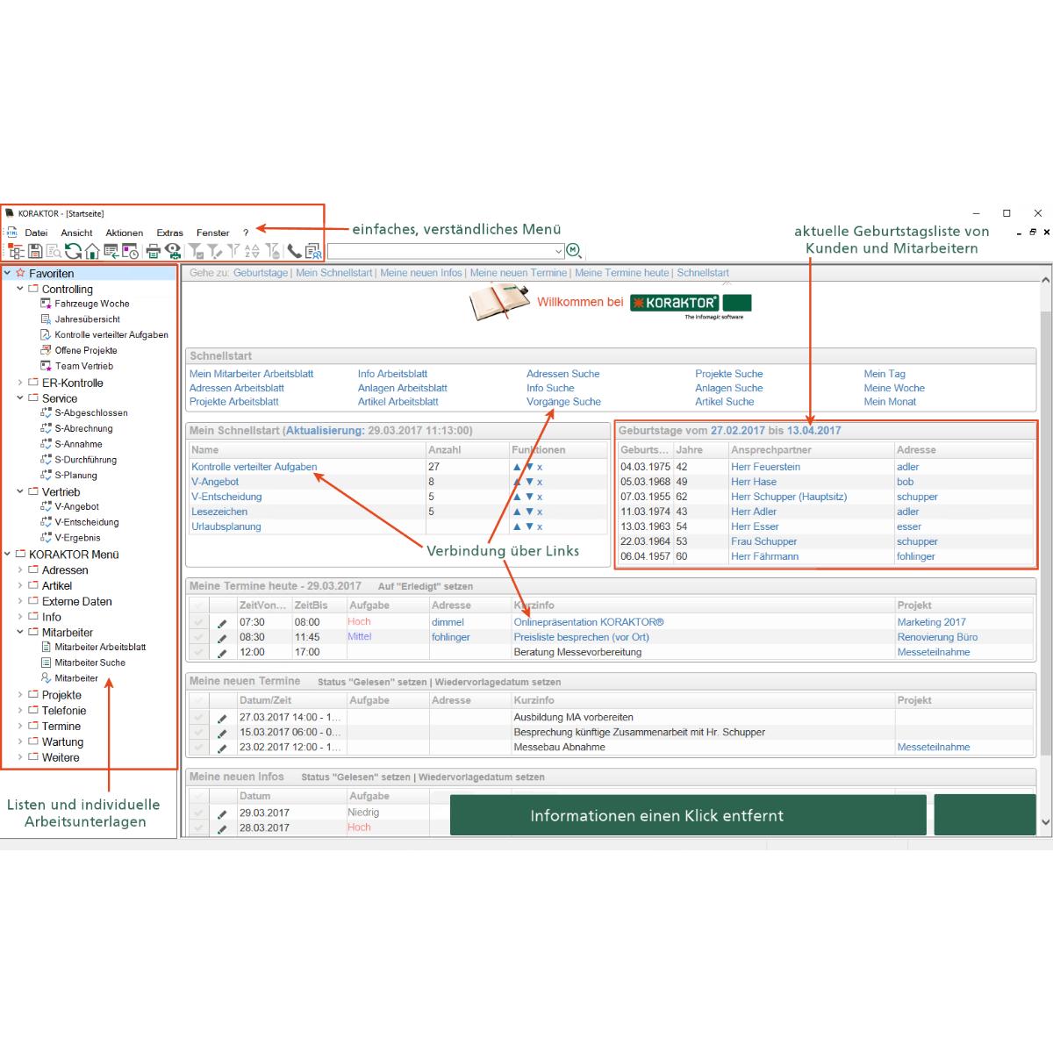Click the contact search icon beside the phone
The width and height of the screenshot is (1053, 1053).
pyautogui.click(x=313, y=252)
